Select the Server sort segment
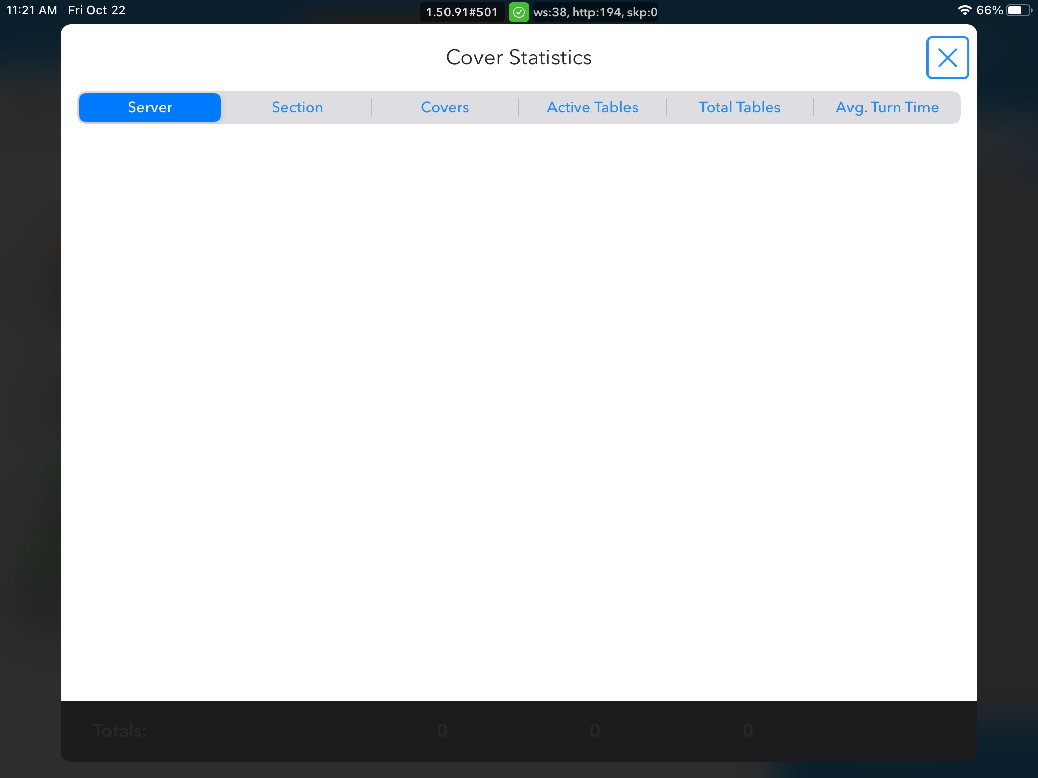 point(150,107)
